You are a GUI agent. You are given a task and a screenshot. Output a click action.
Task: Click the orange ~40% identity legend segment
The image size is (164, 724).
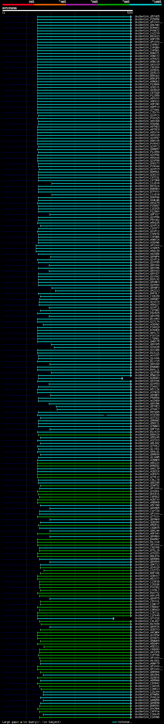pos(50,5)
